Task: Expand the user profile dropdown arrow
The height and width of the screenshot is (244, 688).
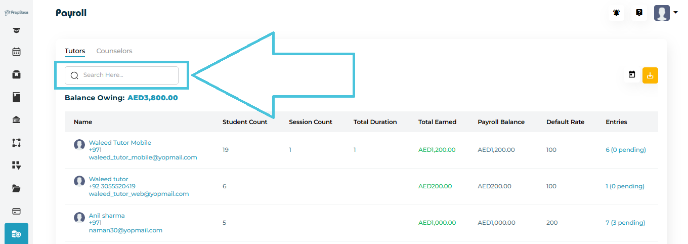Action: point(675,13)
